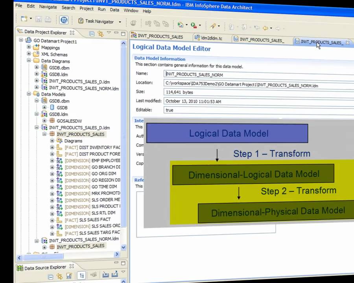Select the Diagrams folder tree item
The height and width of the screenshot is (283, 354).
tap(73, 141)
